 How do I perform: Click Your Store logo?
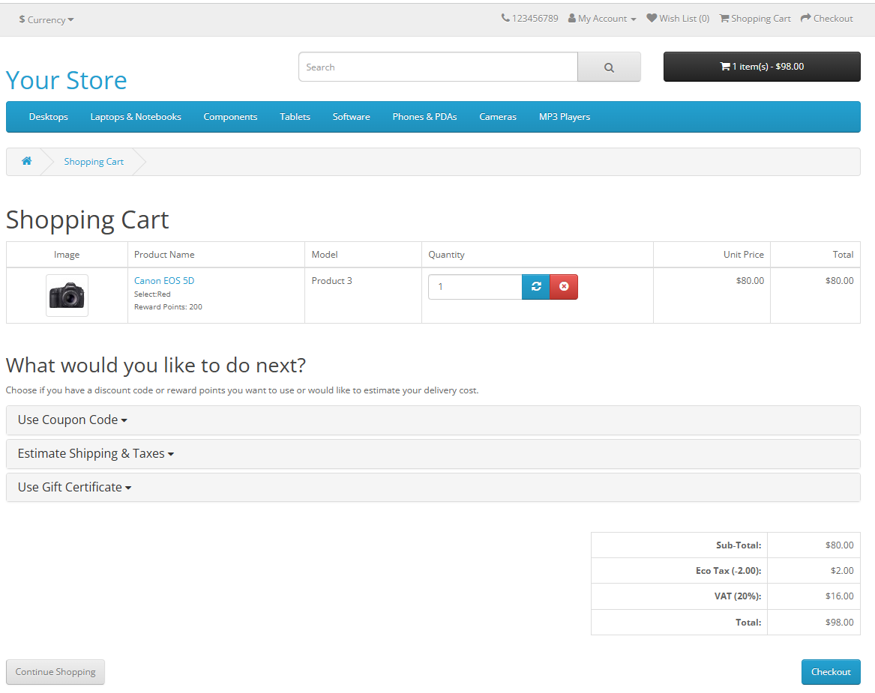point(67,80)
